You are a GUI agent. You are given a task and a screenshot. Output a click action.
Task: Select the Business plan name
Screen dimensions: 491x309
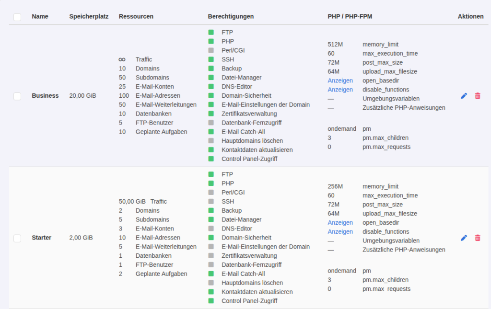45,95
